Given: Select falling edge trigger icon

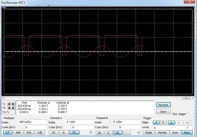Looking at the screenshot, I should 163,122.
